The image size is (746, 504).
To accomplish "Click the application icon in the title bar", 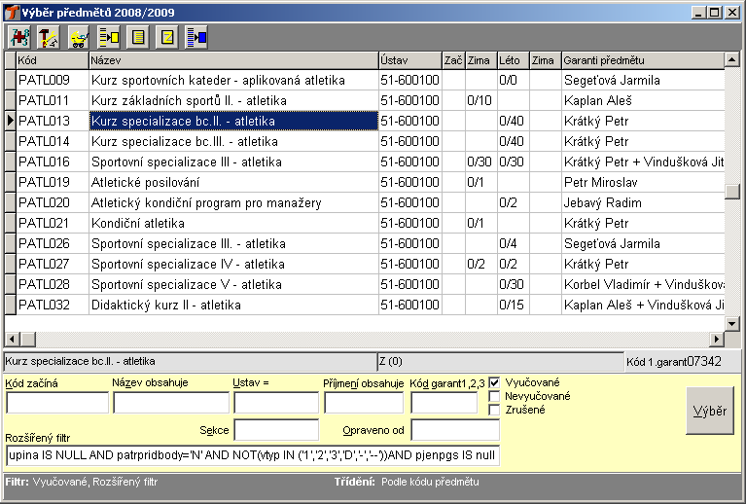I will (x=11, y=12).
